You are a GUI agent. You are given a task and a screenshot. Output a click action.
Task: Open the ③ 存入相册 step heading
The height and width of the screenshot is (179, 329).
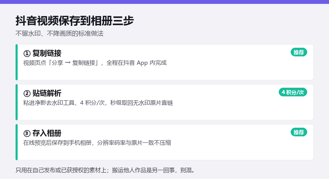tap(42, 133)
